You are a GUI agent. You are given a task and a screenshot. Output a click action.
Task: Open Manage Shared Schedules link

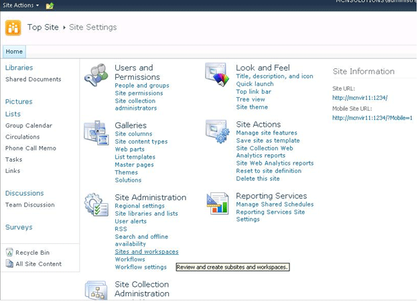pyautogui.click(x=275, y=204)
